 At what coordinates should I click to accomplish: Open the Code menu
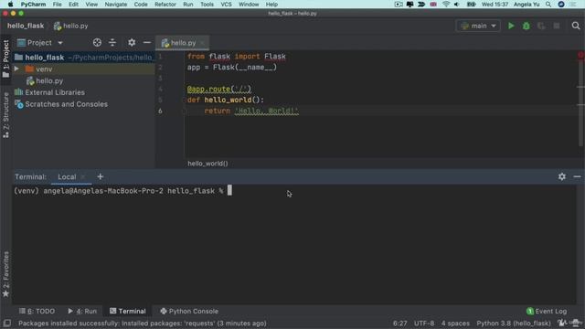tap(141, 5)
